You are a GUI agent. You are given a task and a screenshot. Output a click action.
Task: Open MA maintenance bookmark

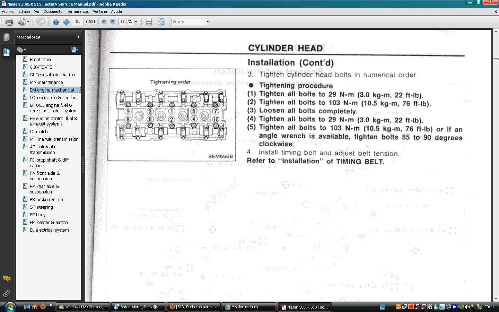tap(46, 82)
